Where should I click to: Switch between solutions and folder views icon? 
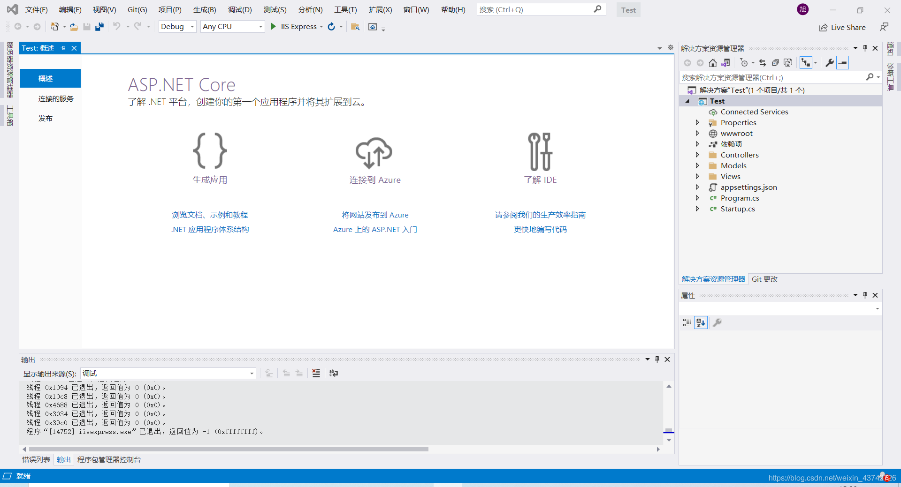(725, 63)
